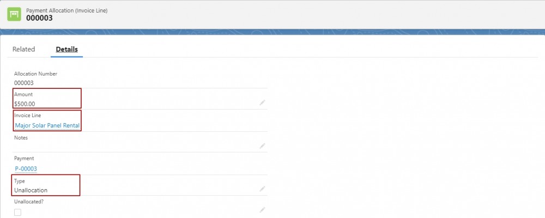Switch to the Related tab
Screen dimensions: 545x218
tap(23, 50)
